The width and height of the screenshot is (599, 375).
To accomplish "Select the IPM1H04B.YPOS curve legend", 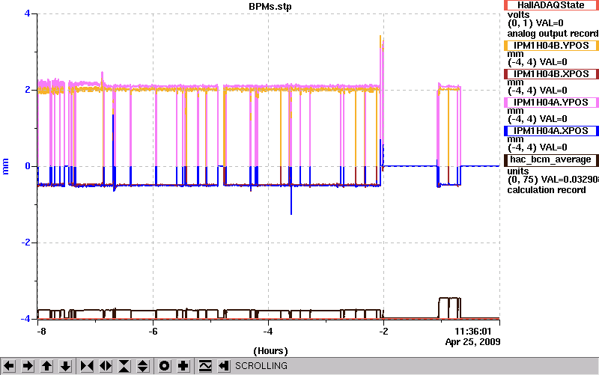I will (551, 46).
